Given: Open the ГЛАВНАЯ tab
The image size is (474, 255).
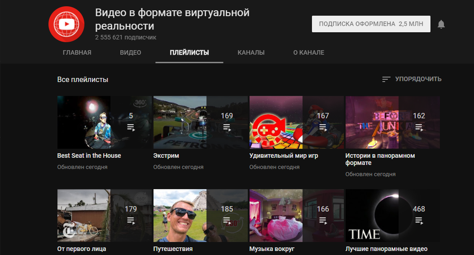Looking at the screenshot, I should click(77, 52).
